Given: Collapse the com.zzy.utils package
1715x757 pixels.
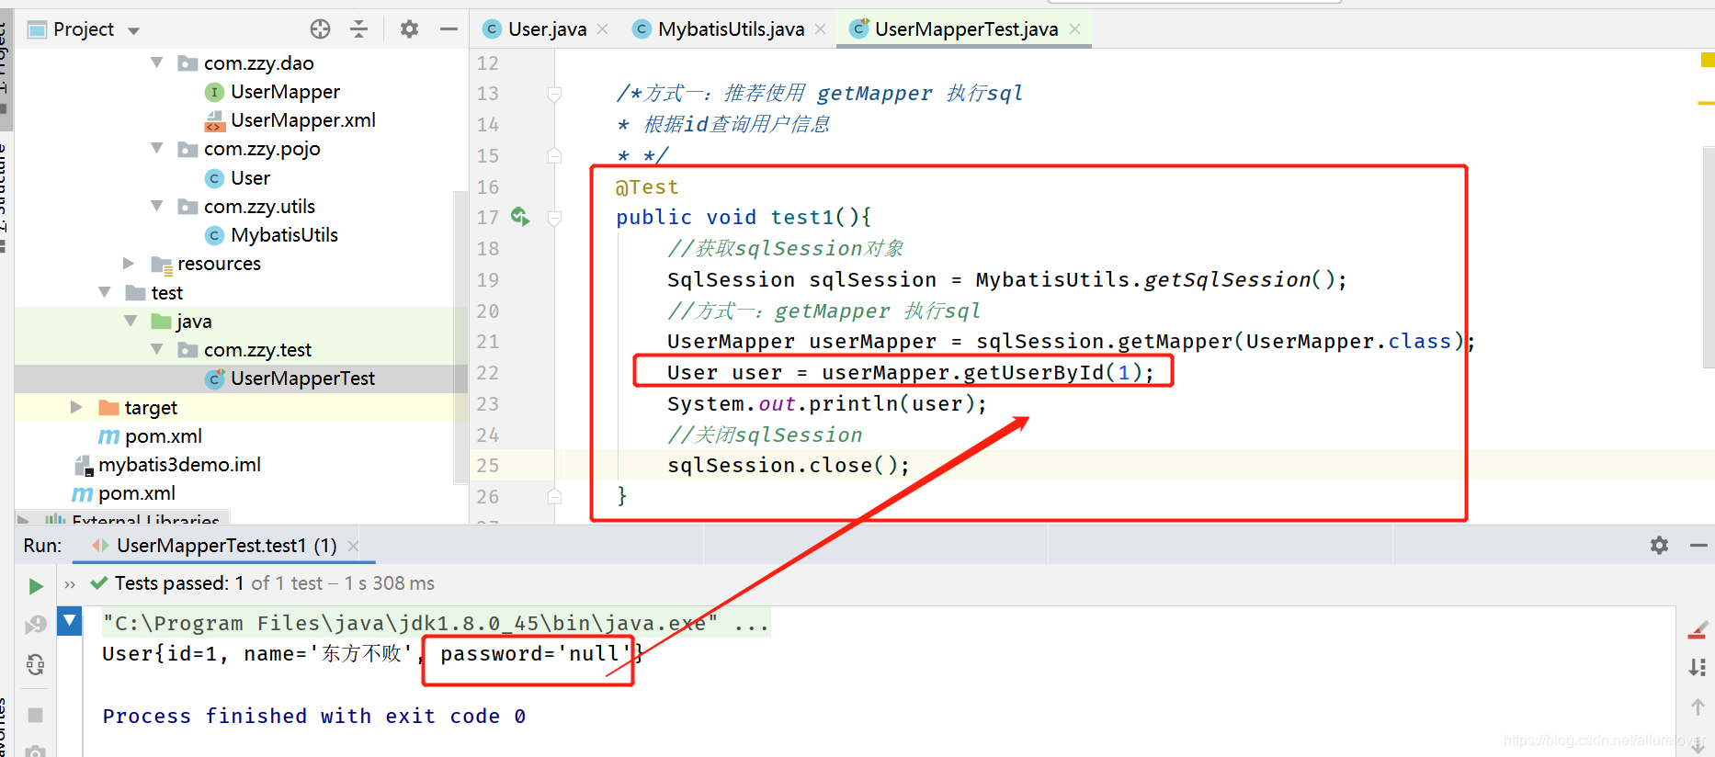Looking at the screenshot, I should coord(157,206).
